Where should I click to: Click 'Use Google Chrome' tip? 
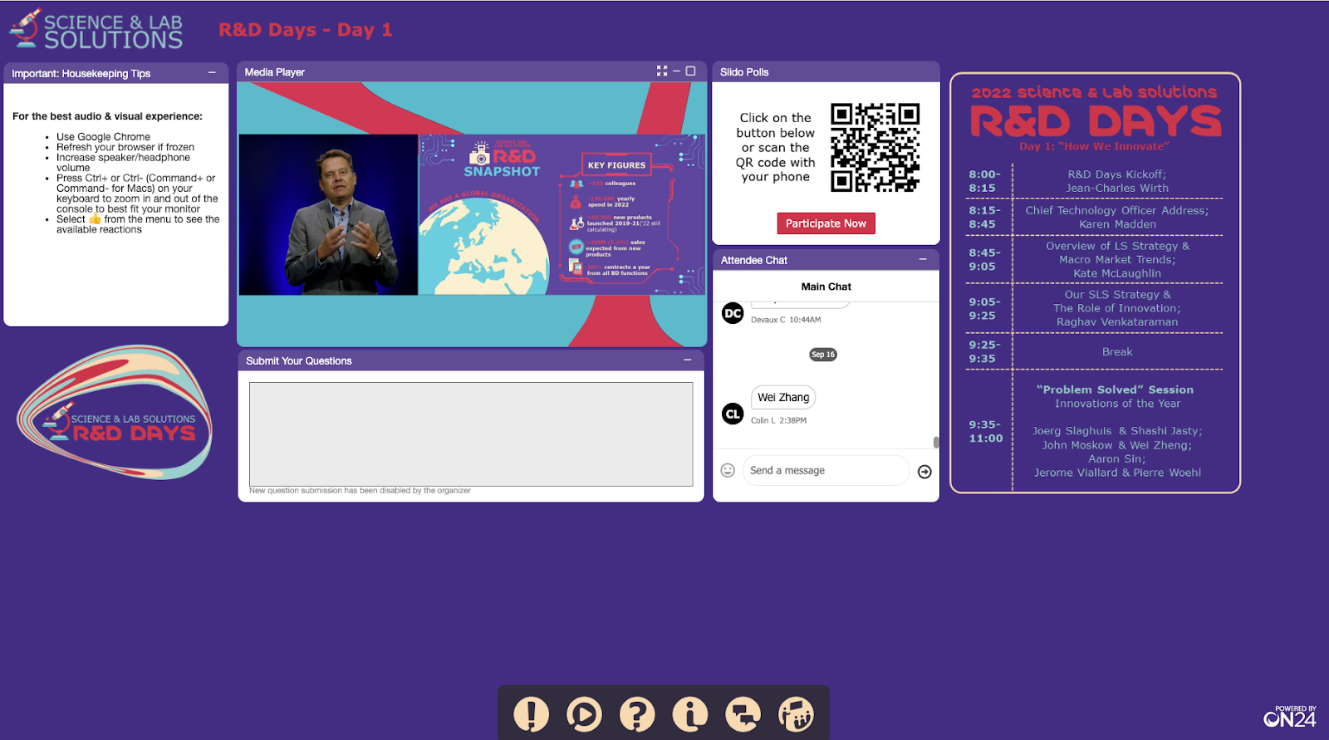point(103,137)
